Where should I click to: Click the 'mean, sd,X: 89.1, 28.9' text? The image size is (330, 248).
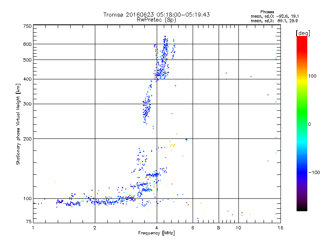(274, 21)
